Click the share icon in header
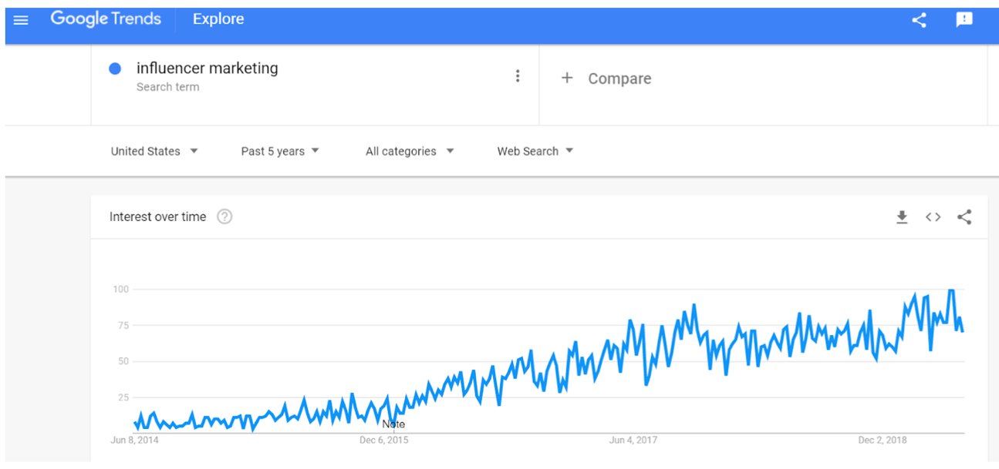The image size is (999, 469). (x=919, y=20)
